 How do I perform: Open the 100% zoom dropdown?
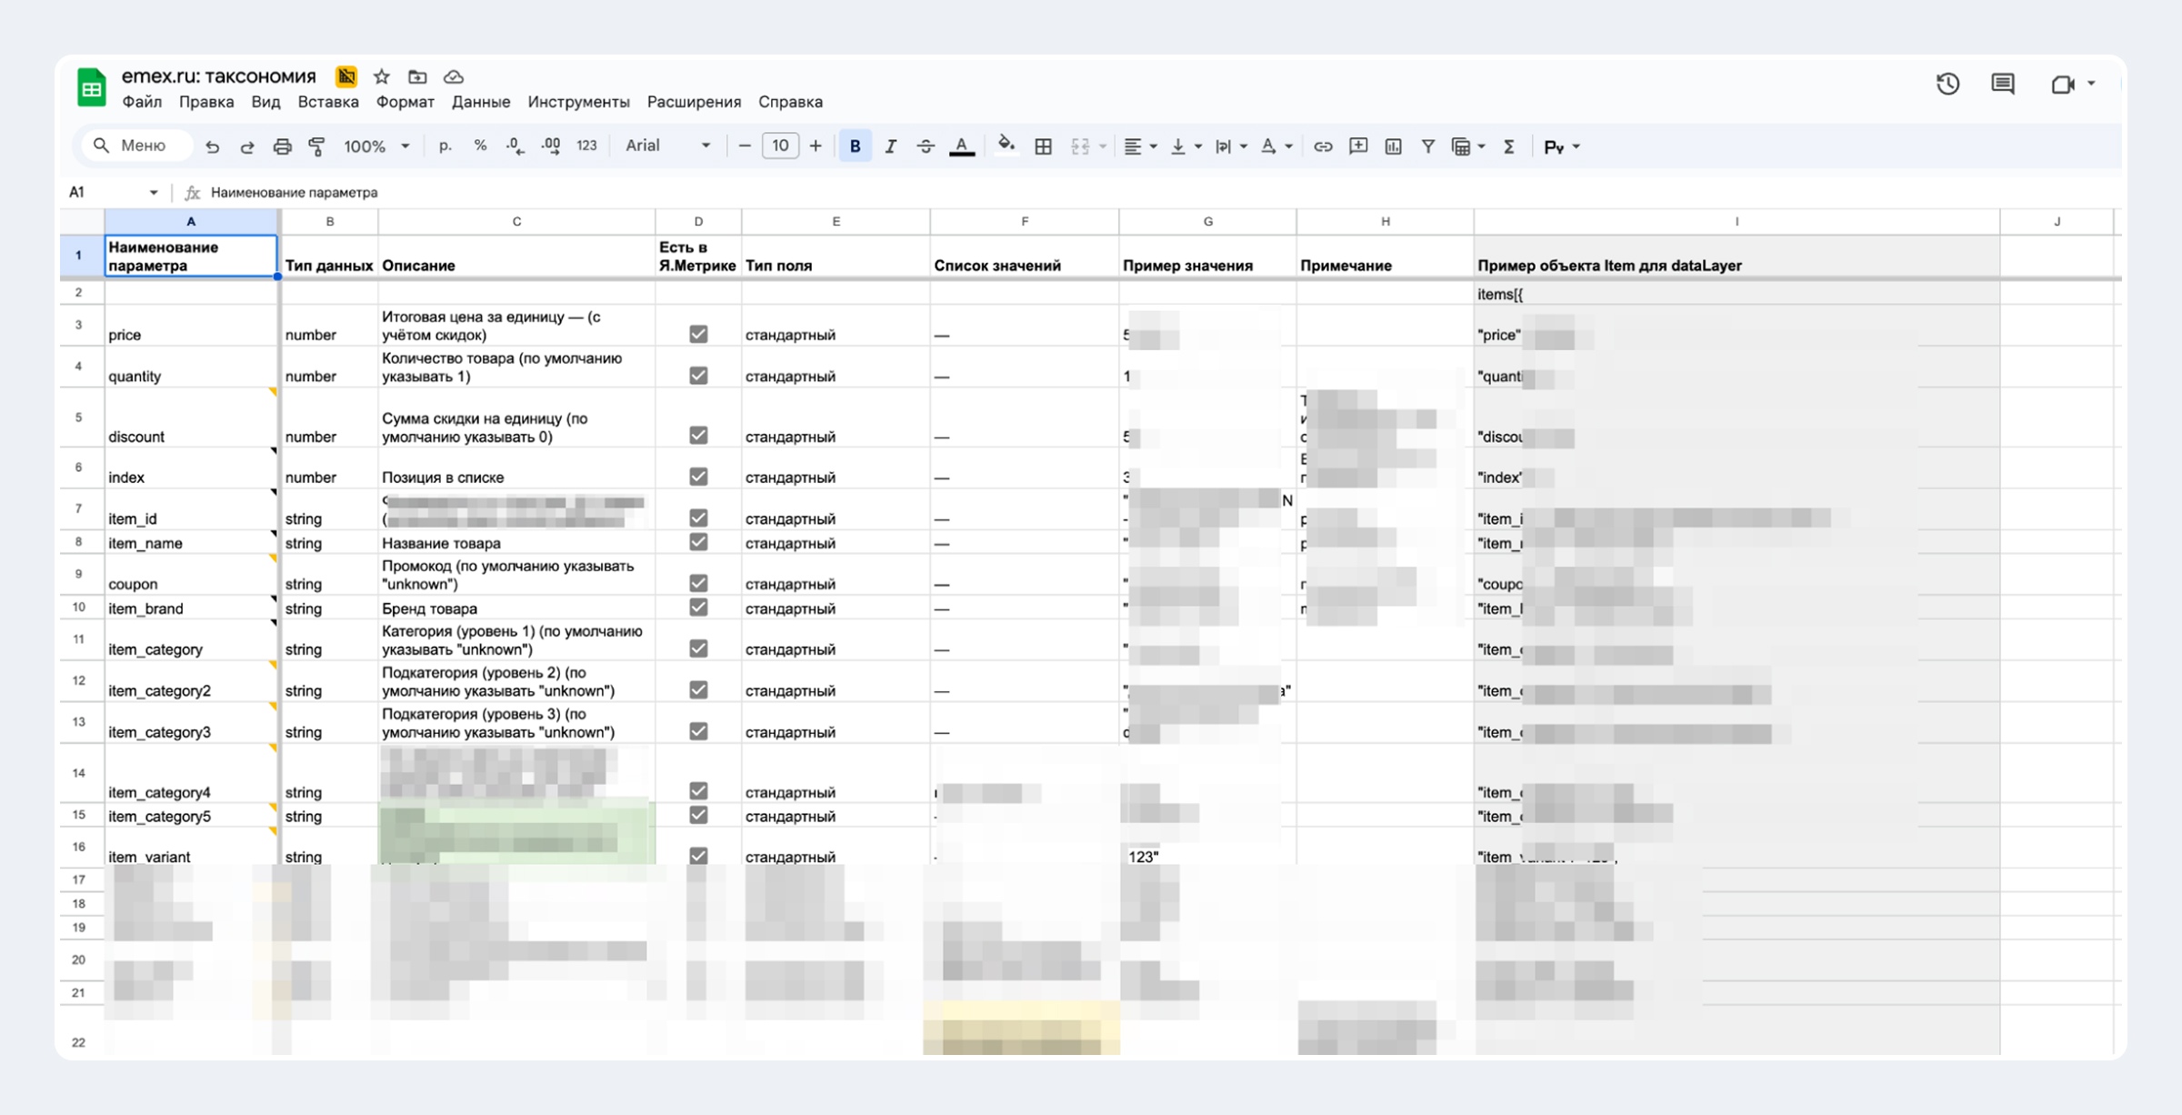tap(376, 146)
